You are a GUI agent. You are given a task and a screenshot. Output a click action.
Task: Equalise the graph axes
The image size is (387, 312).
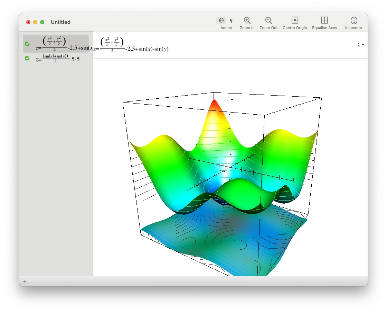coord(324,23)
